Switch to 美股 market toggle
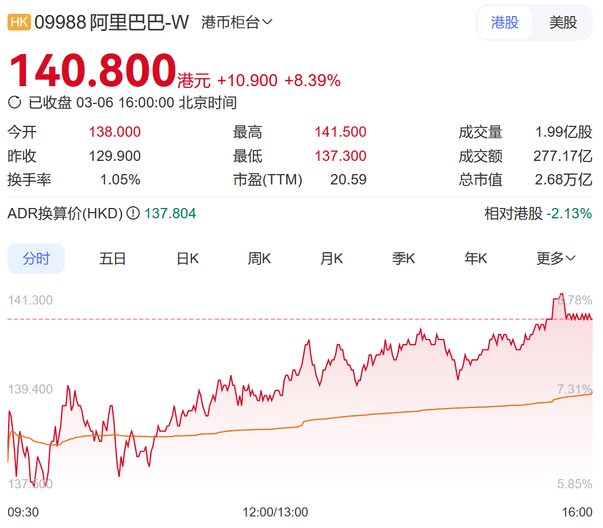 (x=563, y=22)
